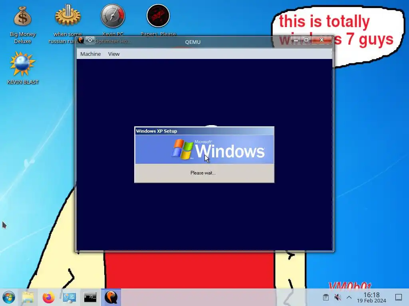409x306 pixels.
Task: Open the Papers, Please desktop icon
Action: tap(158, 16)
